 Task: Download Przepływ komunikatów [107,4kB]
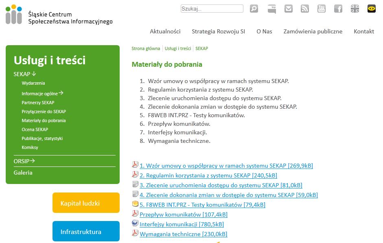[184, 215]
